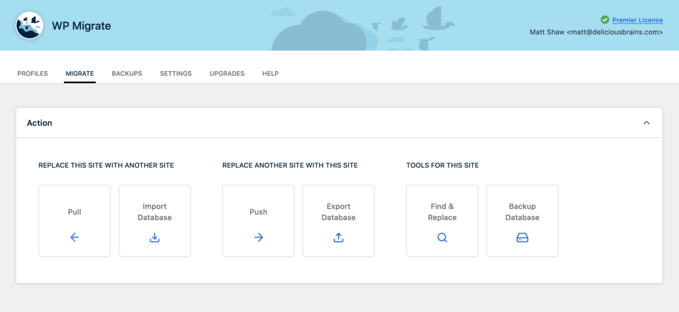This screenshot has height=312, width=679.
Task: Open the Upgrades tab
Action: point(227,74)
